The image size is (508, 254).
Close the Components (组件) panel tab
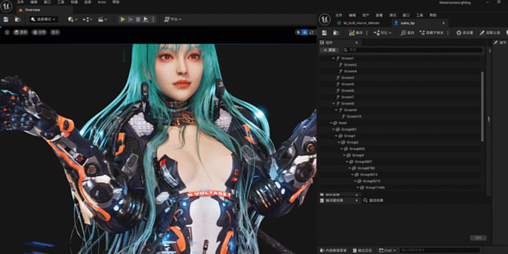356,42
